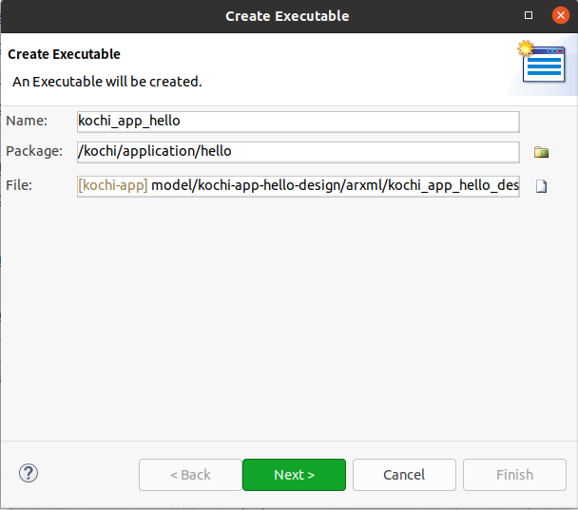Select the File path text starting with model/
This screenshot has width=578, height=510.
(335, 185)
